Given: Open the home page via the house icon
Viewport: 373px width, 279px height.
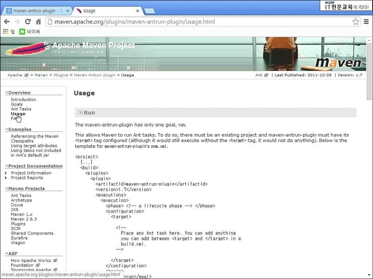Looking at the screenshot, I should pyautogui.click(x=38, y=22).
